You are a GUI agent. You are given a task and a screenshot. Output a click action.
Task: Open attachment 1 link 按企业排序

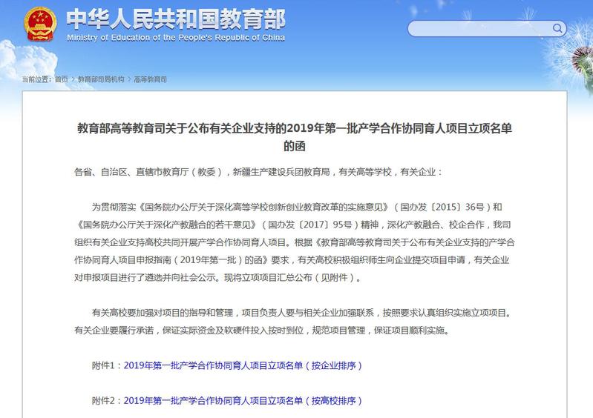[x=243, y=365]
